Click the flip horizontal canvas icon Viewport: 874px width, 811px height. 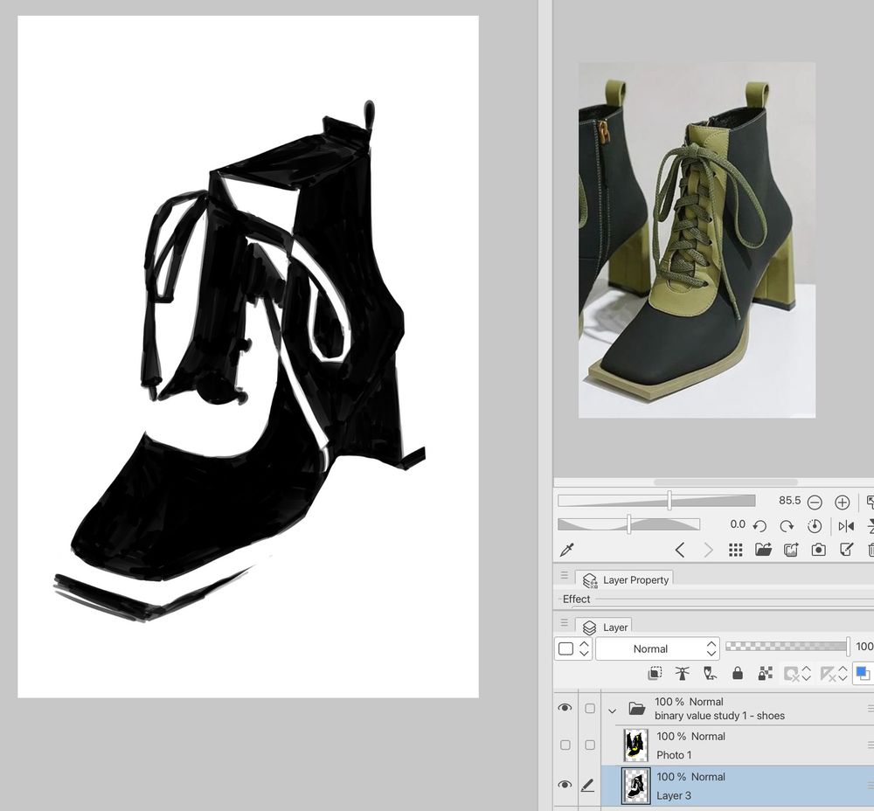click(x=846, y=526)
